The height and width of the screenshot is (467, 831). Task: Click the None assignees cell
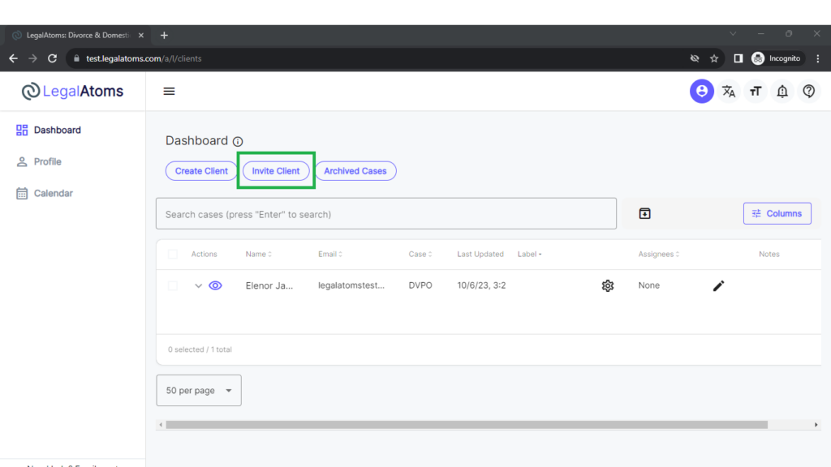click(x=648, y=285)
